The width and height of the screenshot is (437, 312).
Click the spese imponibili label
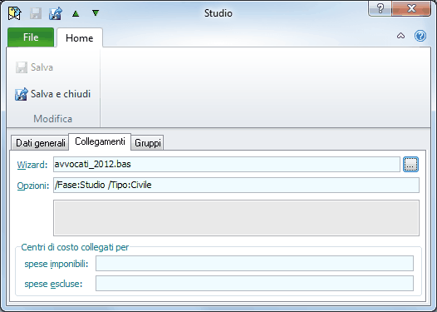point(56,264)
